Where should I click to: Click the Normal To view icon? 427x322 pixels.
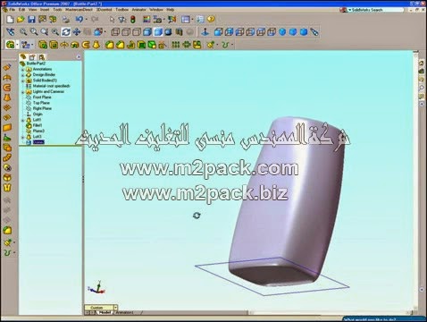pyautogui.click(x=205, y=31)
